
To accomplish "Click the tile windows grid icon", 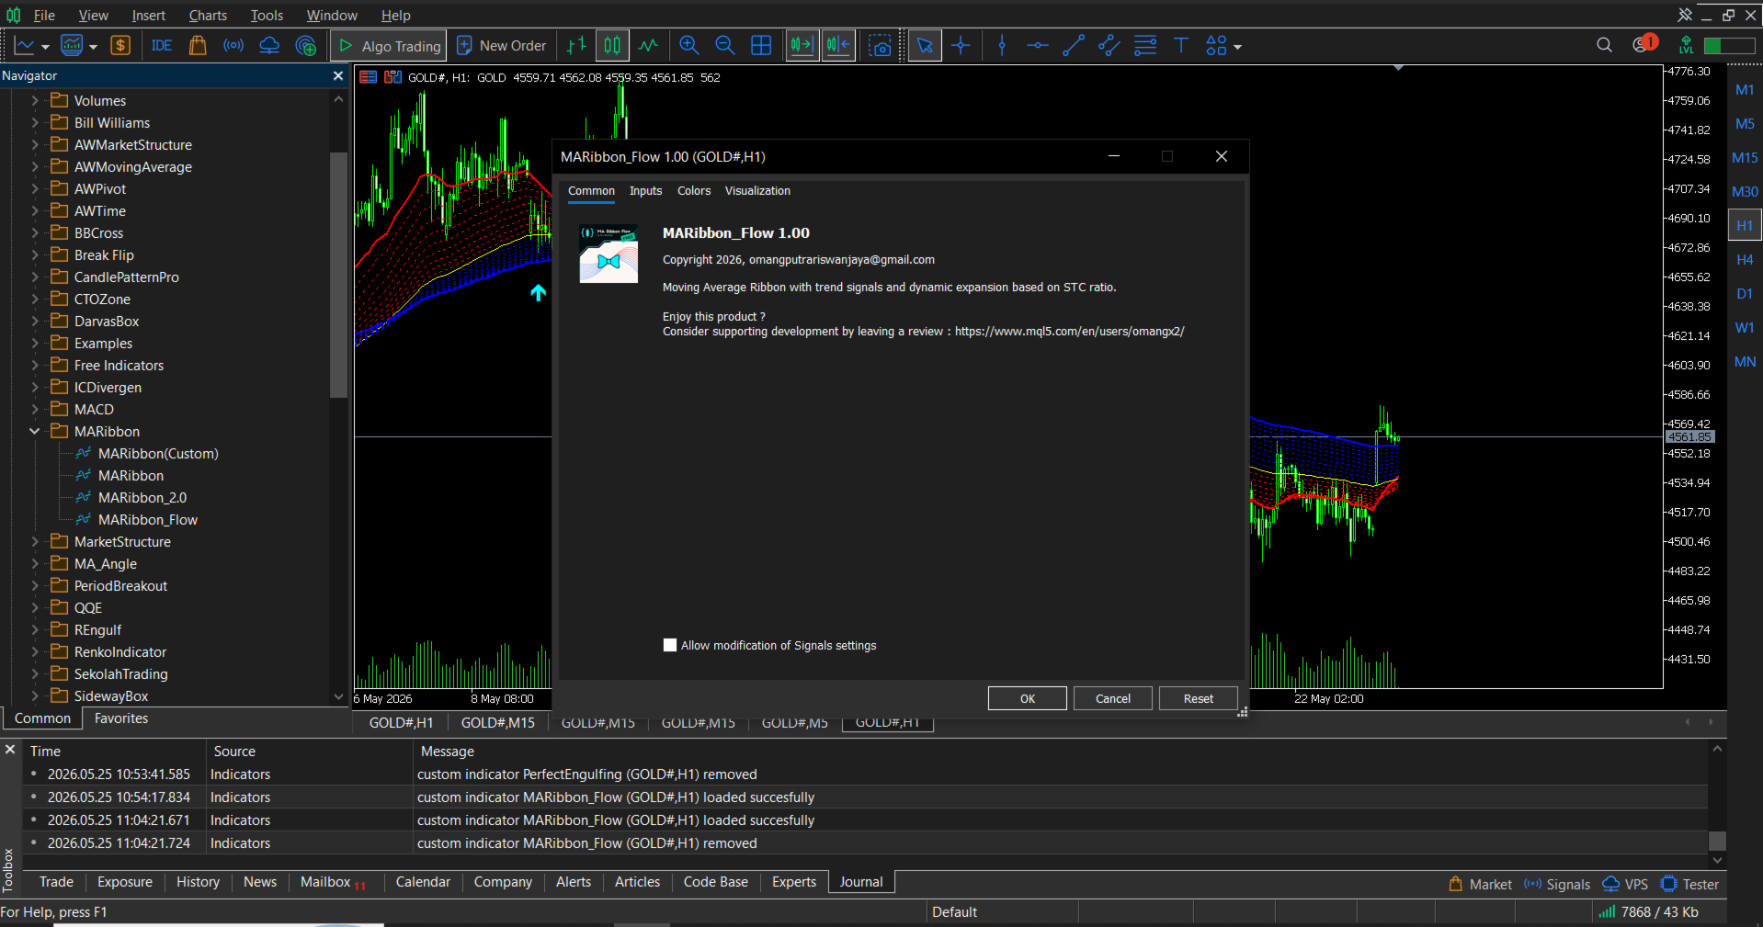I will [761, 46].
